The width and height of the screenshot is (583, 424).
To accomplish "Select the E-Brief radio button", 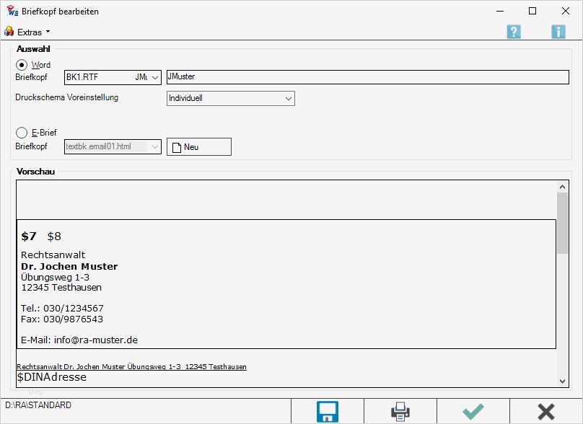I will (x=22, y=133).
